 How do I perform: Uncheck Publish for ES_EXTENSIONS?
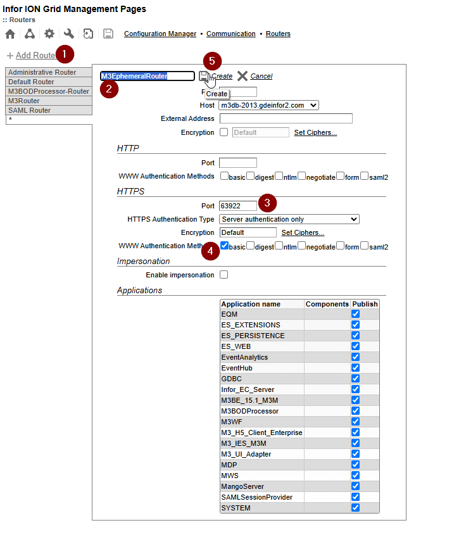(x=356, y=324)
